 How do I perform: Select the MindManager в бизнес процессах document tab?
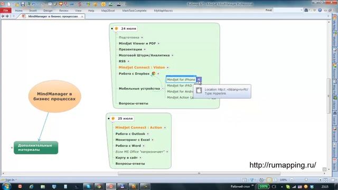53,16
